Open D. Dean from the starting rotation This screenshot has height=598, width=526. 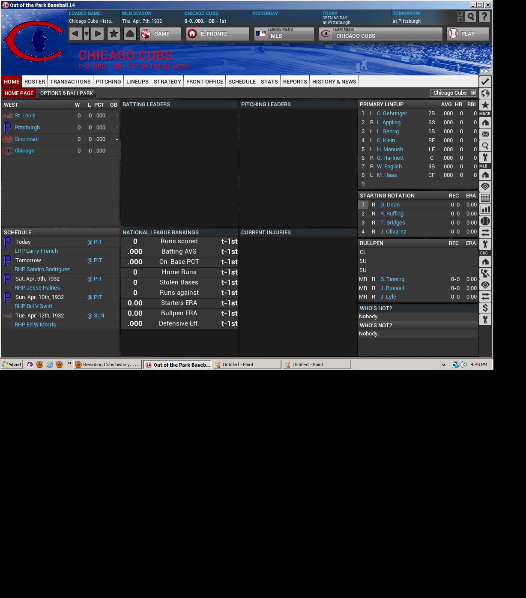coord(389,204)
